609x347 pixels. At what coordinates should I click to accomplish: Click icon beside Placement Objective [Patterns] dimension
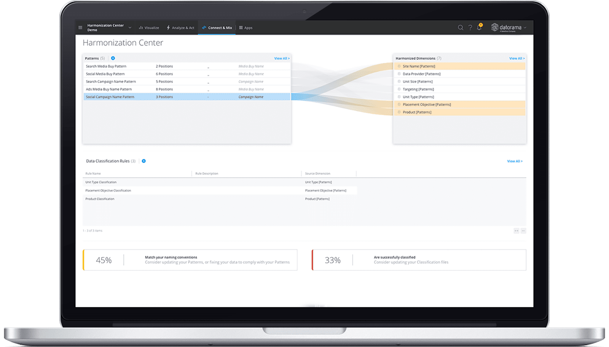pyautogui.click(x=399, y=104)
